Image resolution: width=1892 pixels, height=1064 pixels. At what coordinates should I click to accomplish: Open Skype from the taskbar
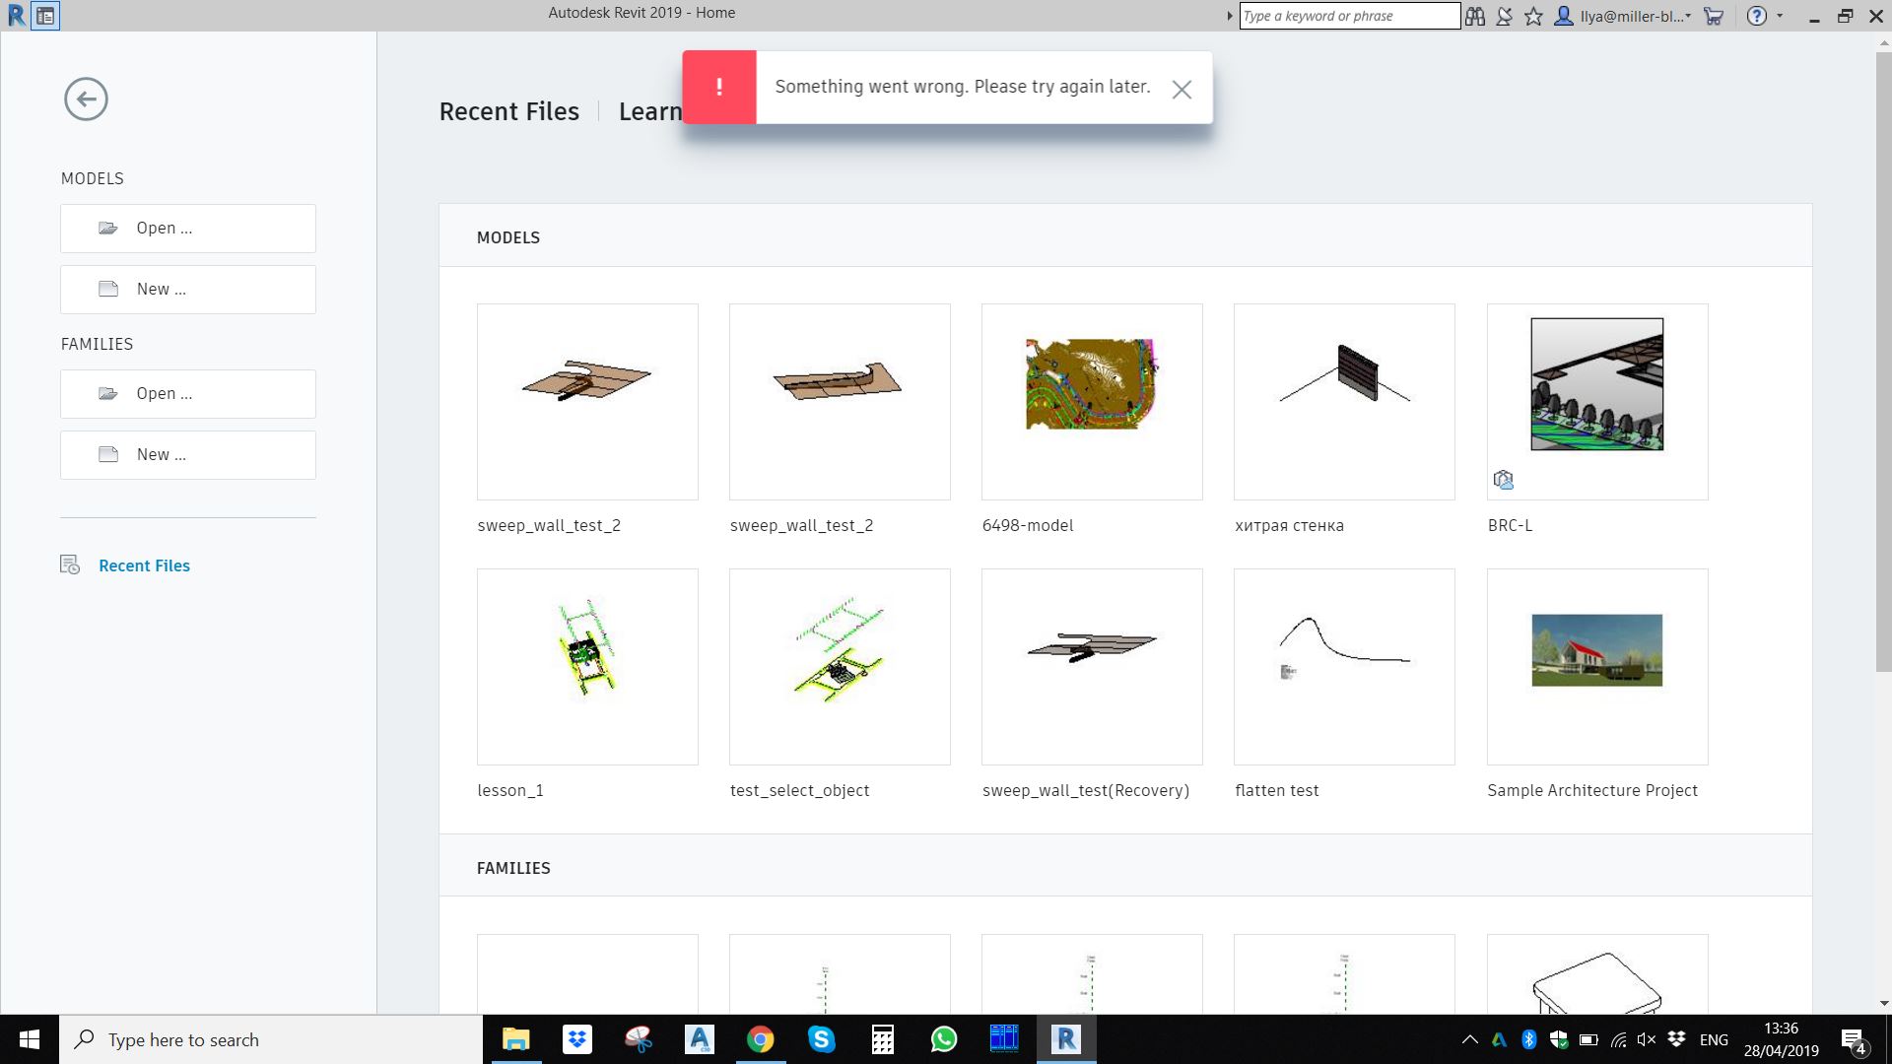coord(822,1039)
